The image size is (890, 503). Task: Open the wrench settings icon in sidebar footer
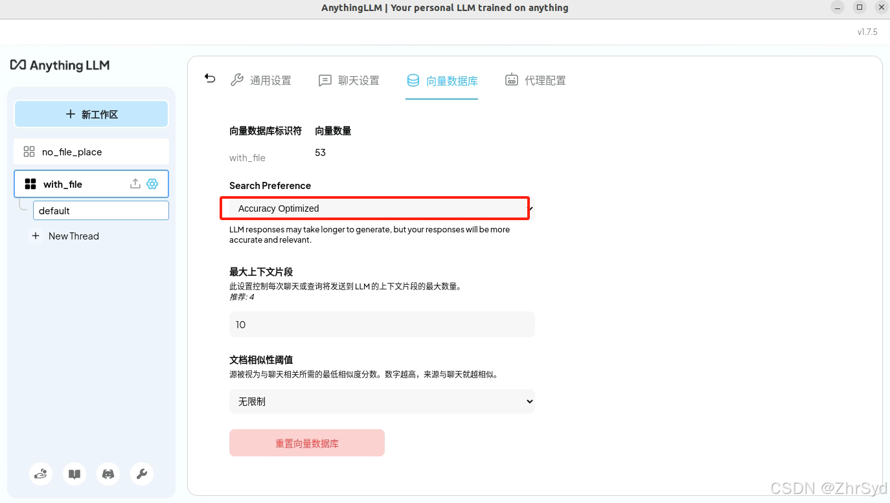pyautogui.click(x=143, y=474)
